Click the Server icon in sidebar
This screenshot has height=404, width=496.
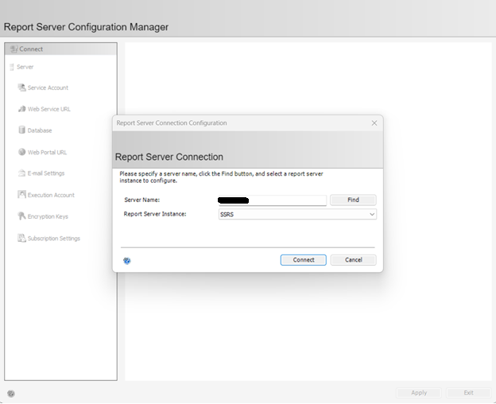pyautogui.click(x=12, y=67)
